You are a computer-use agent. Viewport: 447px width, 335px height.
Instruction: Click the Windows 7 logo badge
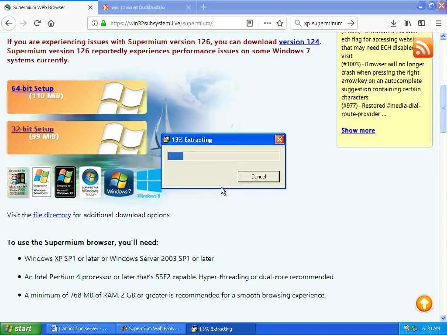[119, 183]
